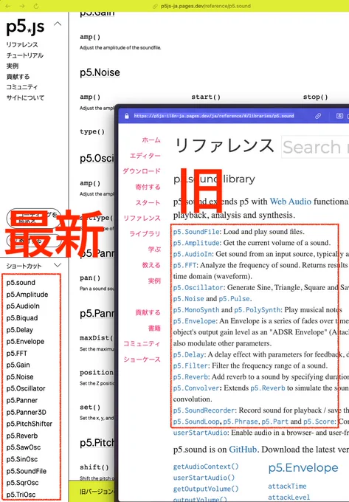Open GitHub link in old reference
This screenshot has width=349, height=502.
tap(243, 450)
